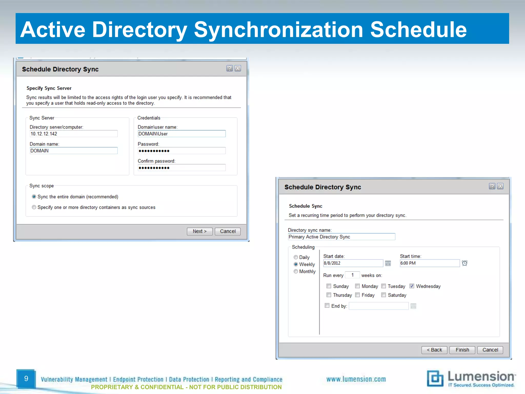The image size is (525, 394).
Task: Click the Domain\user name field
Action: [x=182, y=134]
